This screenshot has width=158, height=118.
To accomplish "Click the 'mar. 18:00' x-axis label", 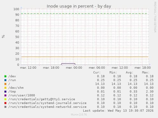I will point(51,68).
